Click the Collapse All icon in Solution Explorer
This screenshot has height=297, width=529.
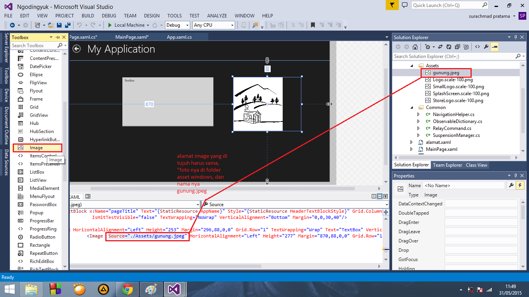pyautogui.click(x=457, y=46)
